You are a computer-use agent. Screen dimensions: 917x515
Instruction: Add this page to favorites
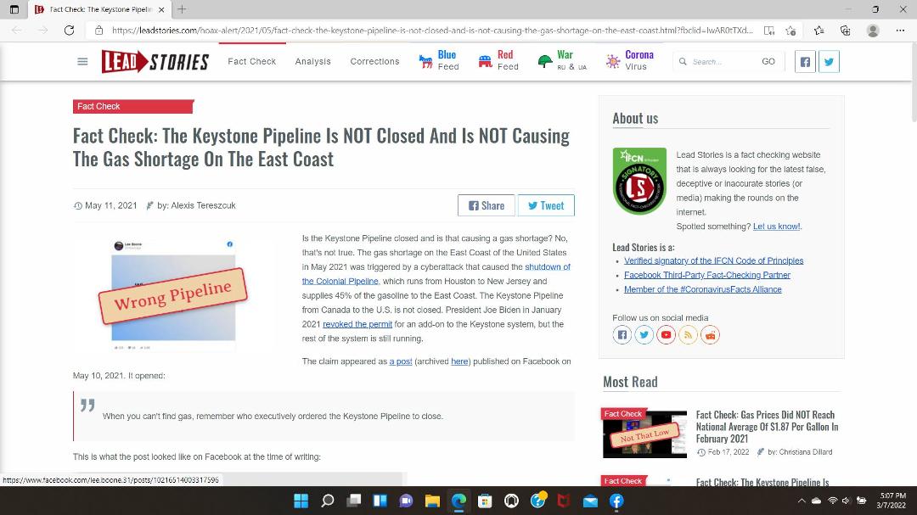coord(790,31)
